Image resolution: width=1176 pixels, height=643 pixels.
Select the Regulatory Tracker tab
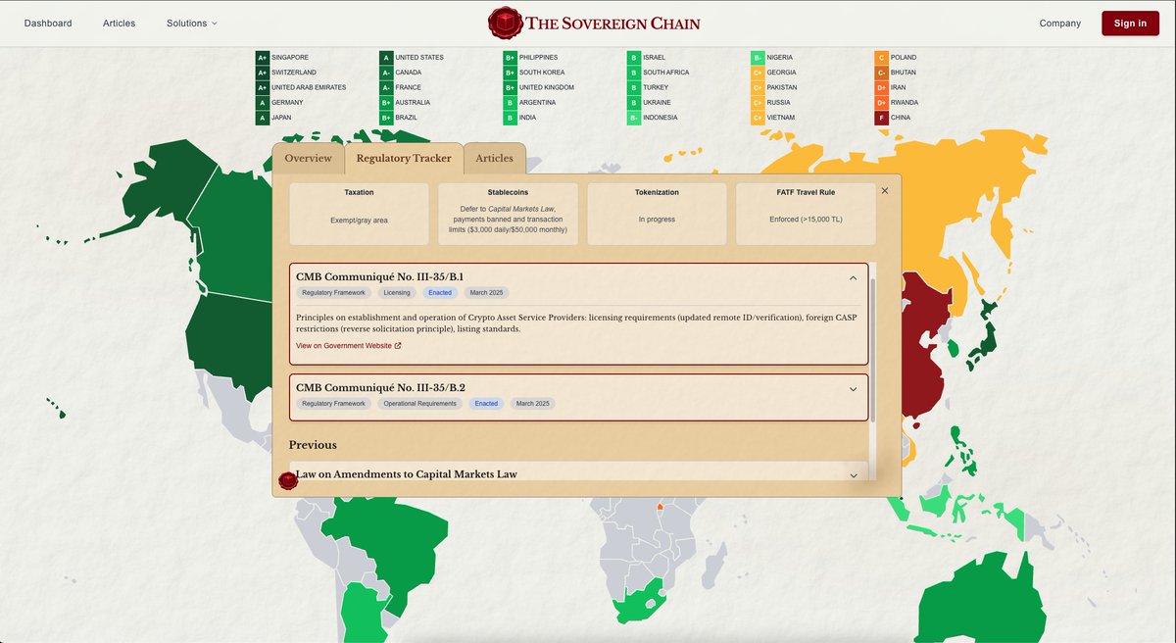404,158
